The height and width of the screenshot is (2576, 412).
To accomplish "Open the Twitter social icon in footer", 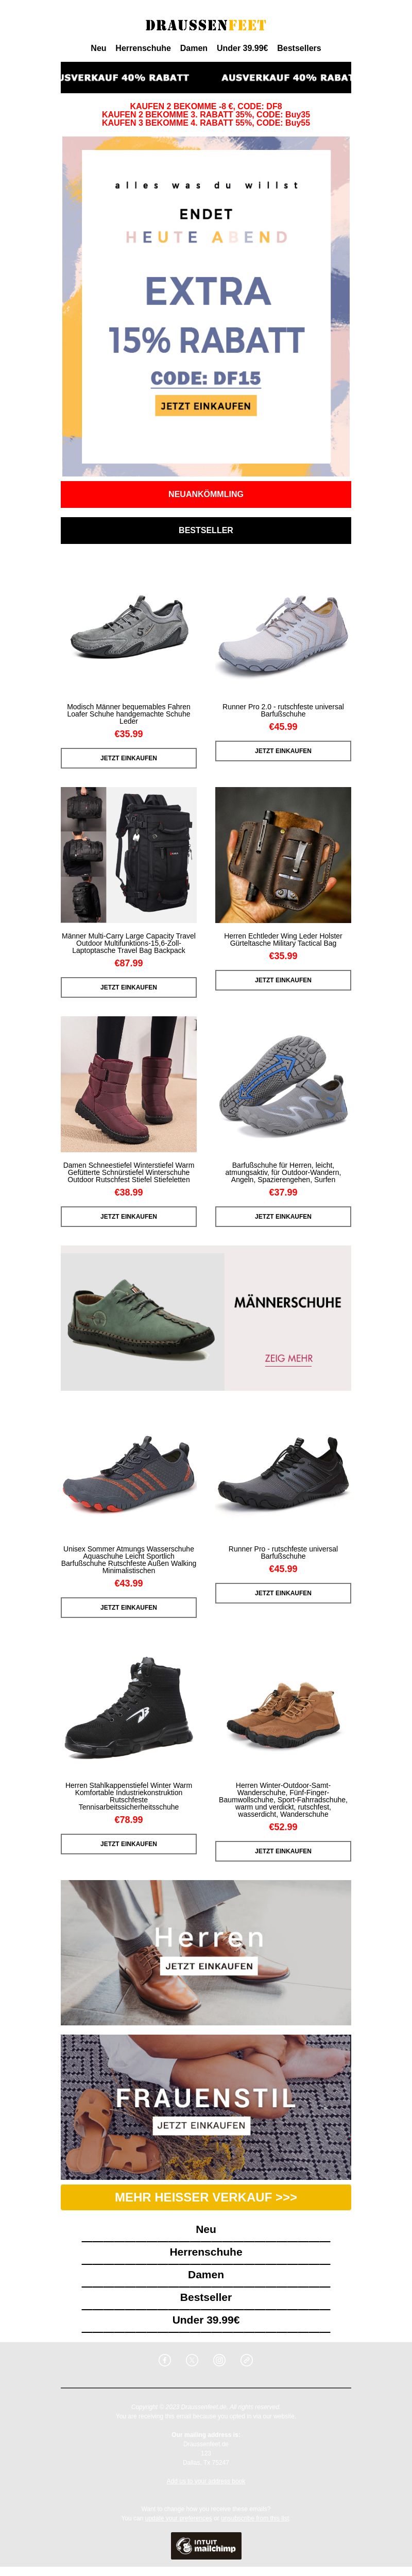I will coord(192,2359).
